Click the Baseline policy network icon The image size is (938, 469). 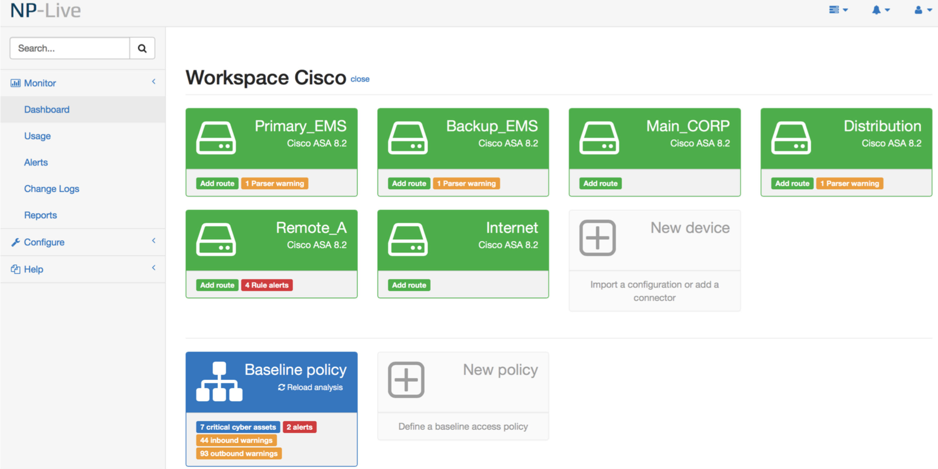pyautogui.click(x=219, y=381)
